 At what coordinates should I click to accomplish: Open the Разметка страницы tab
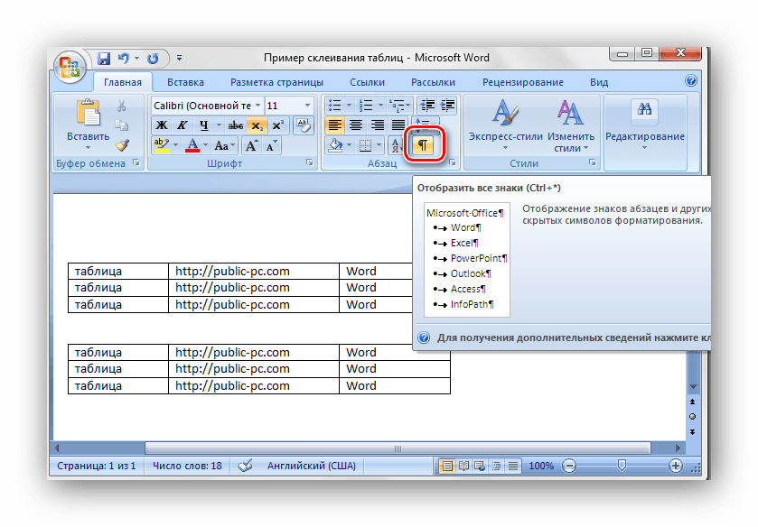(x=270, y=82)
